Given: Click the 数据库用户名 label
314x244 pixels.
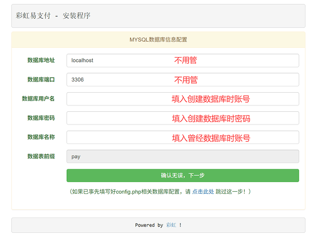Looking at the screenshot, I should pos(38,99).
